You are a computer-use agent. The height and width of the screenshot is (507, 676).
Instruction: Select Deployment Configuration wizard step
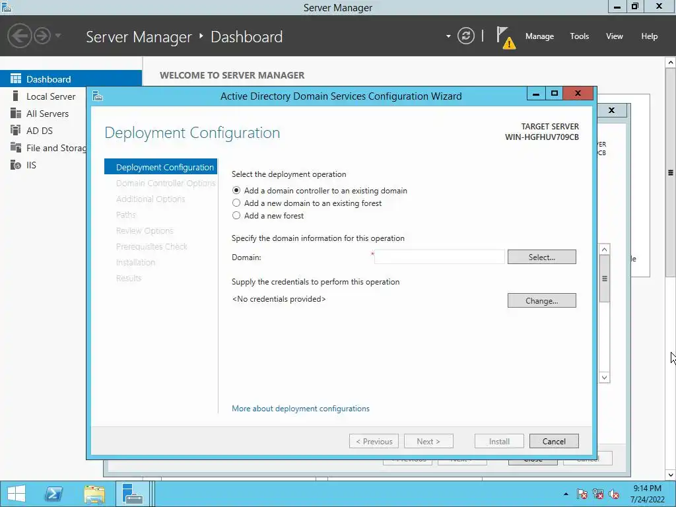coord(161,167)
